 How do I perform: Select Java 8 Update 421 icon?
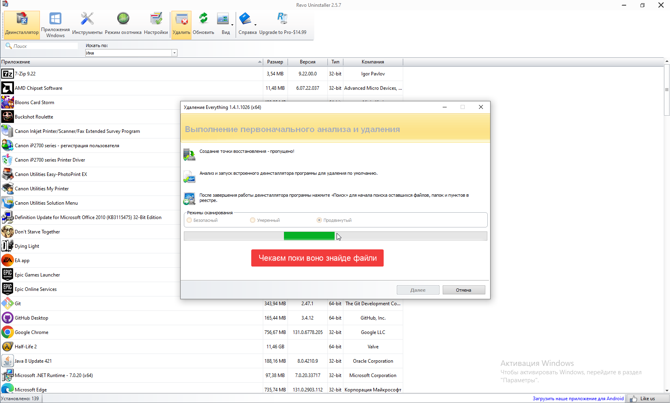pyautogui.click(x=7, y=361)
